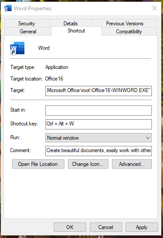Close the Word Properties dialog
The image size is (163, 238).
[x=155, y=8]
